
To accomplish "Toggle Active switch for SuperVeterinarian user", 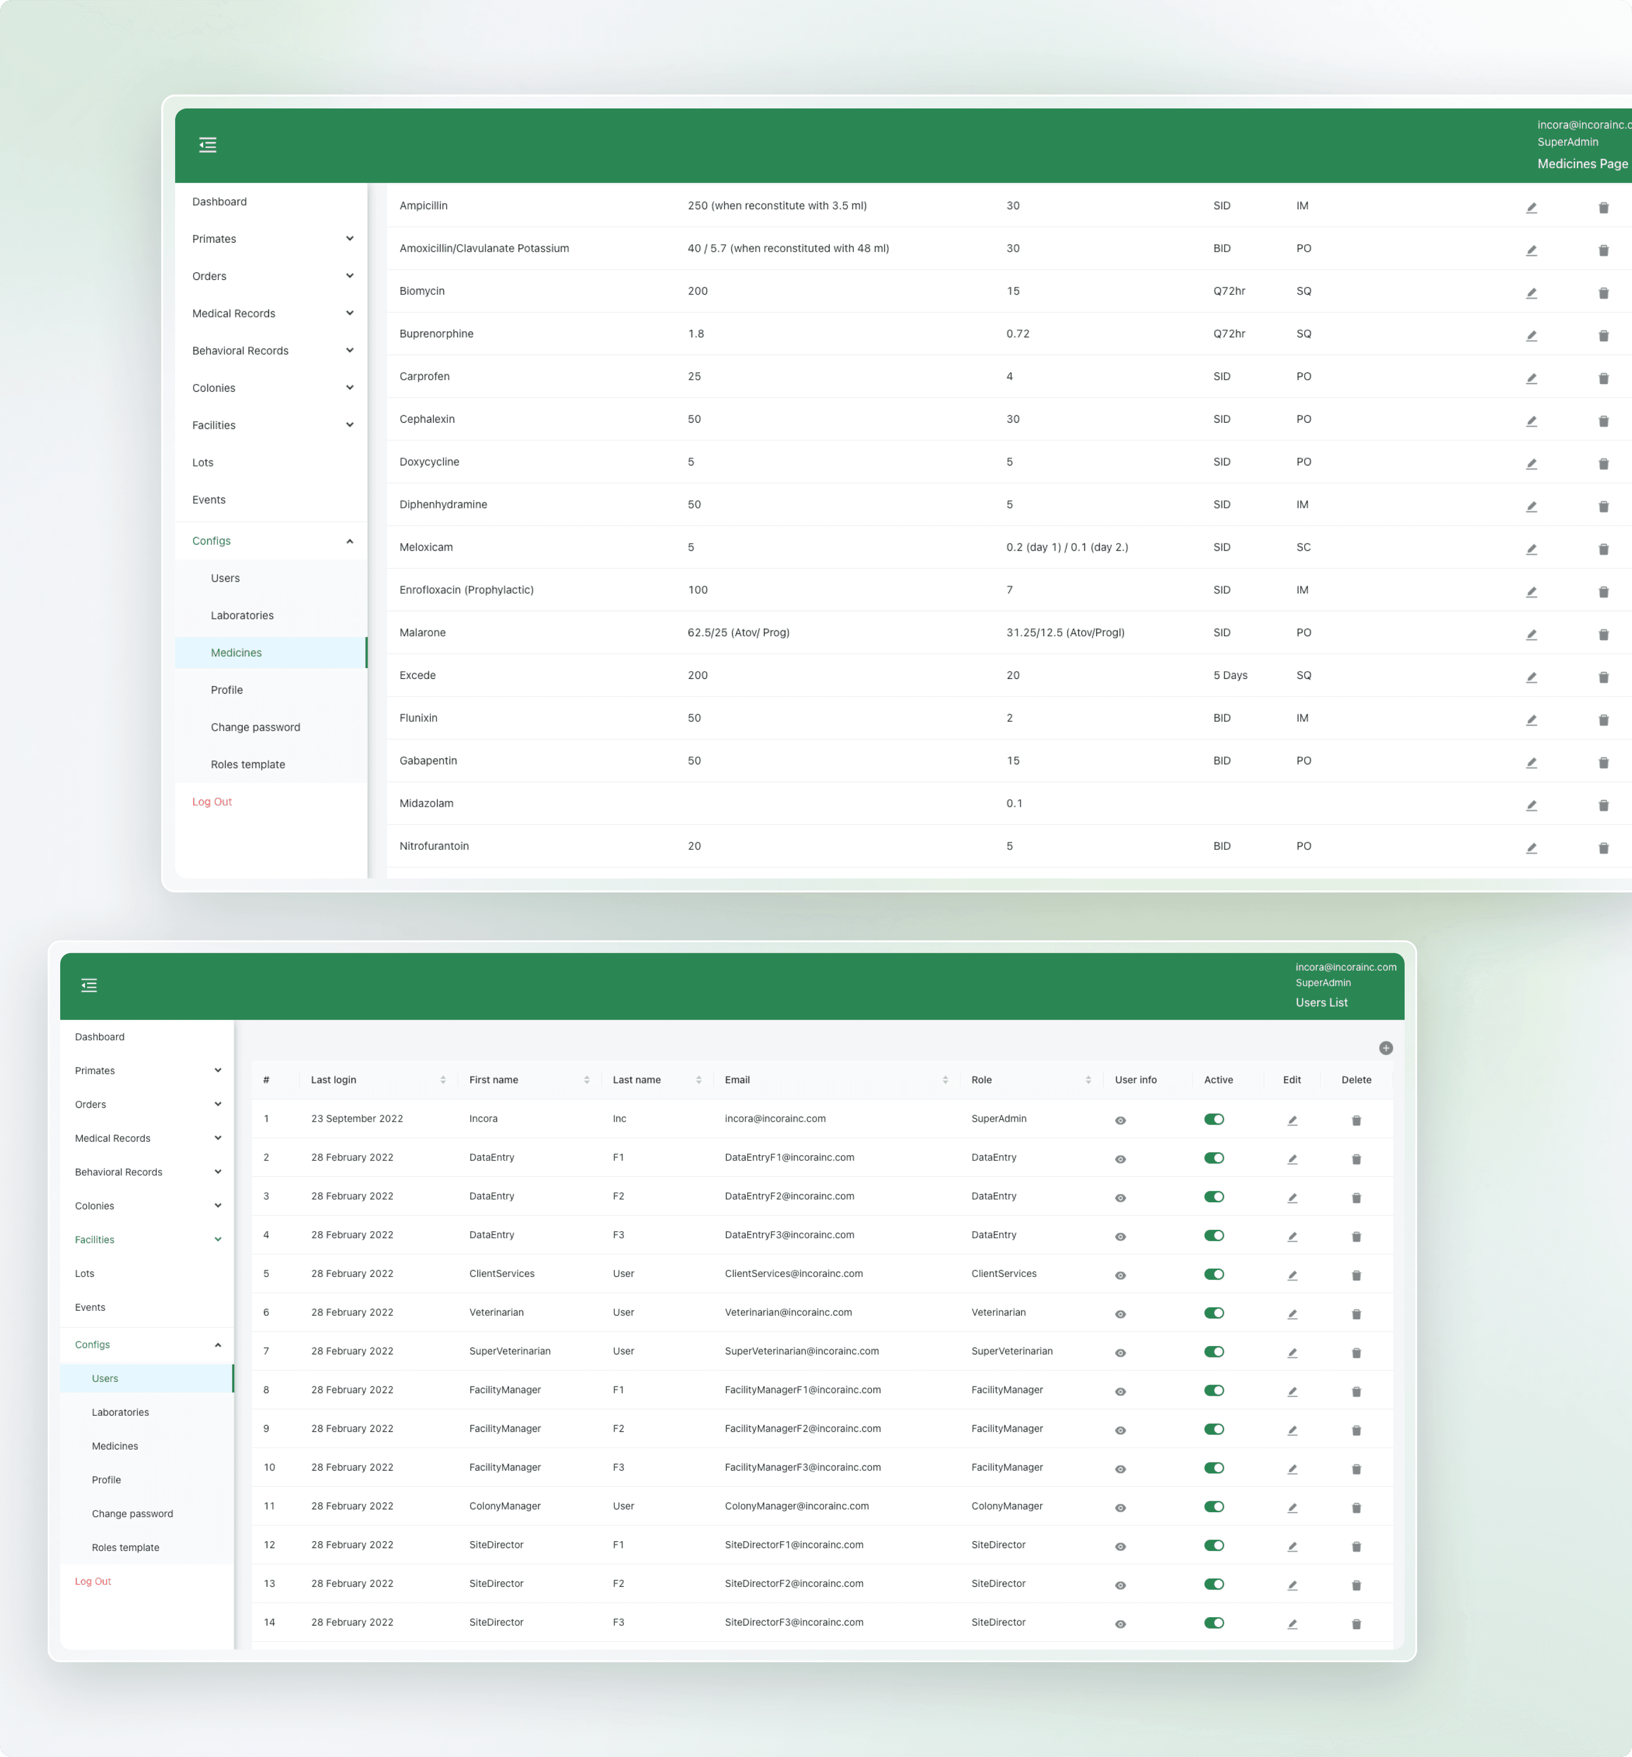I will [1214, 1352].
